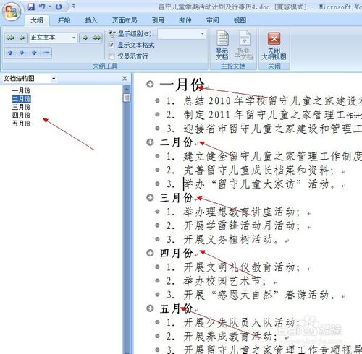Enable 仅显示首行 checkbox
The width and height of the screenshot is (362, 354).
111,56
